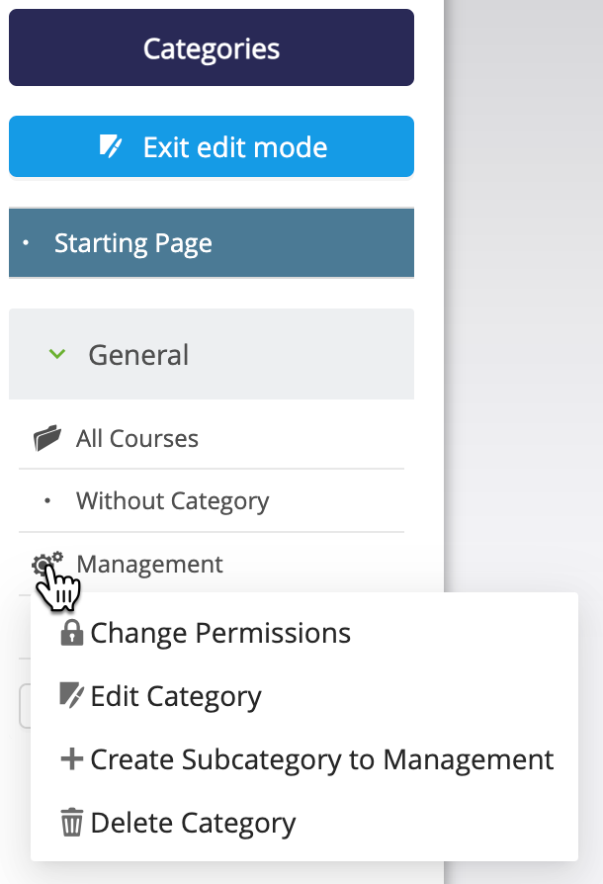The height and width of the screenshot is (884, 603).
Task: Open the Categories header button
Action: (x=211, y=48)
